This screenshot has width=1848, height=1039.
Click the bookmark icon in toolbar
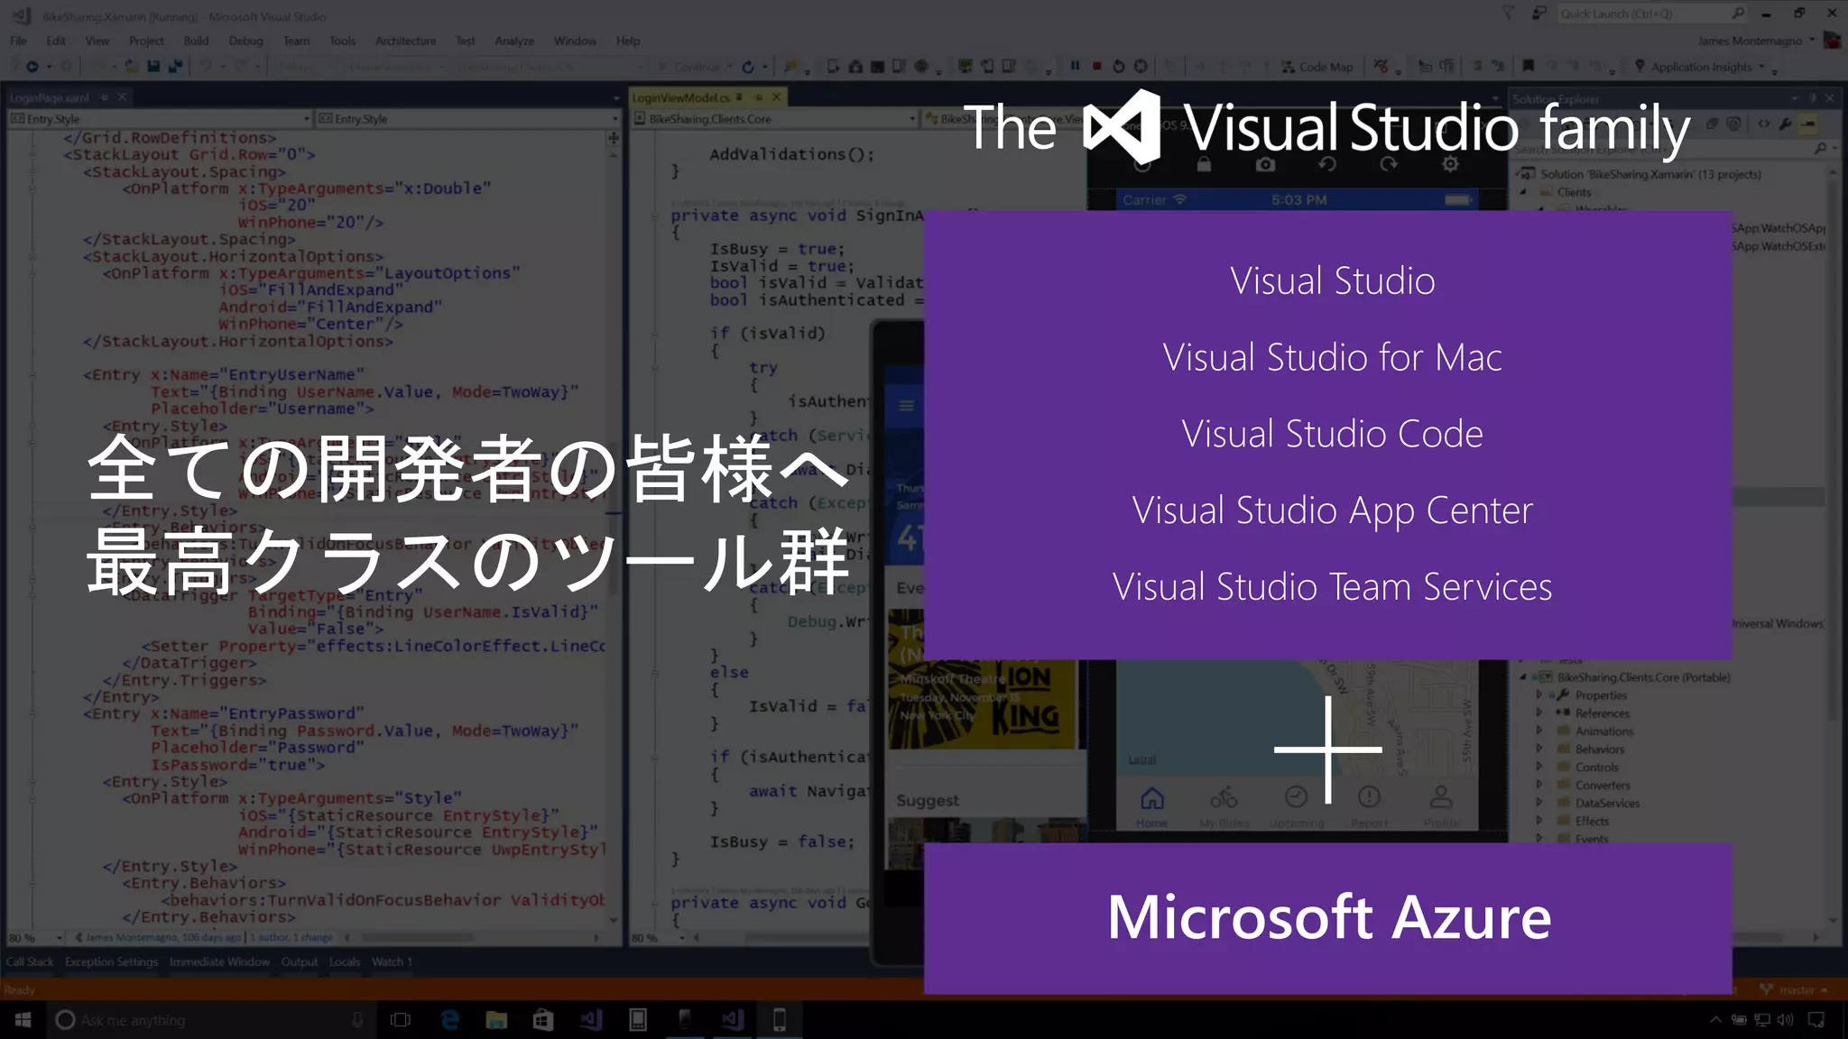(1528, 66)
